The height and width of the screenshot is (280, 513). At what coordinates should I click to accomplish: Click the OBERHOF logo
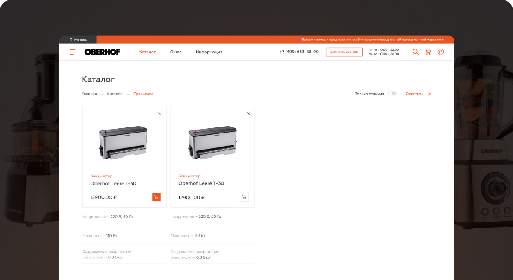point(102,52)
